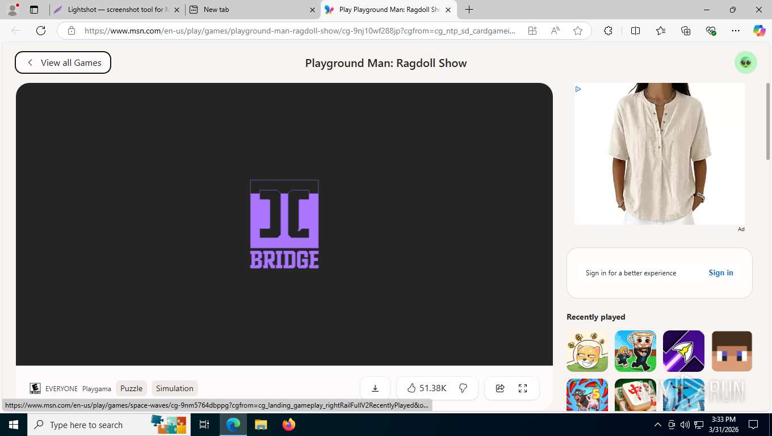Screen dimensions: 772x436
Task: Click the msn.com address bar URL
Action: coord(300,31)
